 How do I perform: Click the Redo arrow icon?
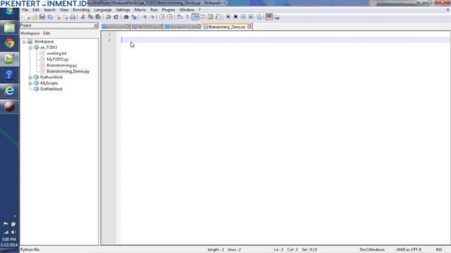116,17
